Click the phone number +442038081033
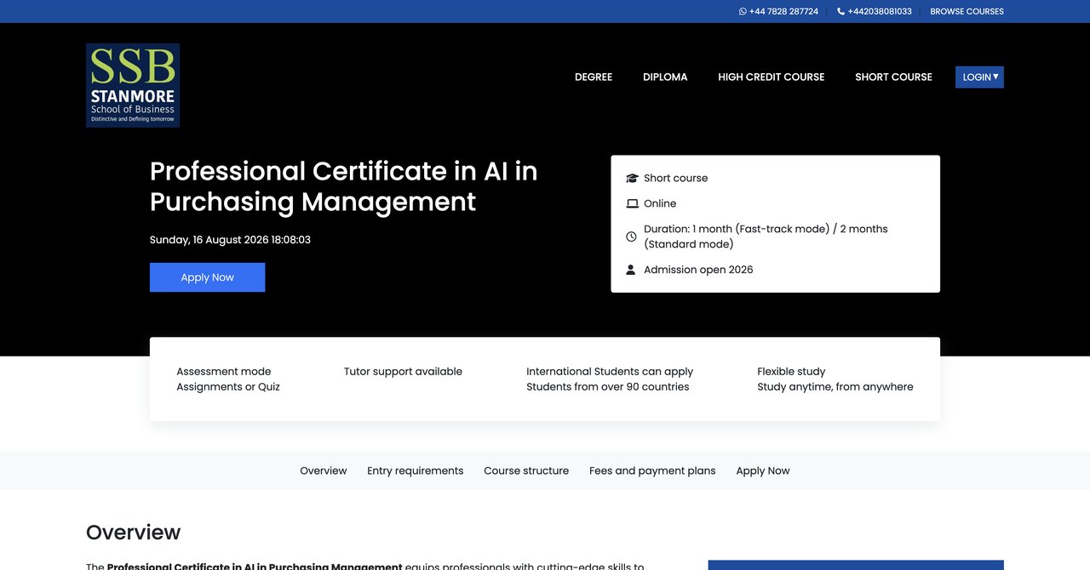 (880, 12)
